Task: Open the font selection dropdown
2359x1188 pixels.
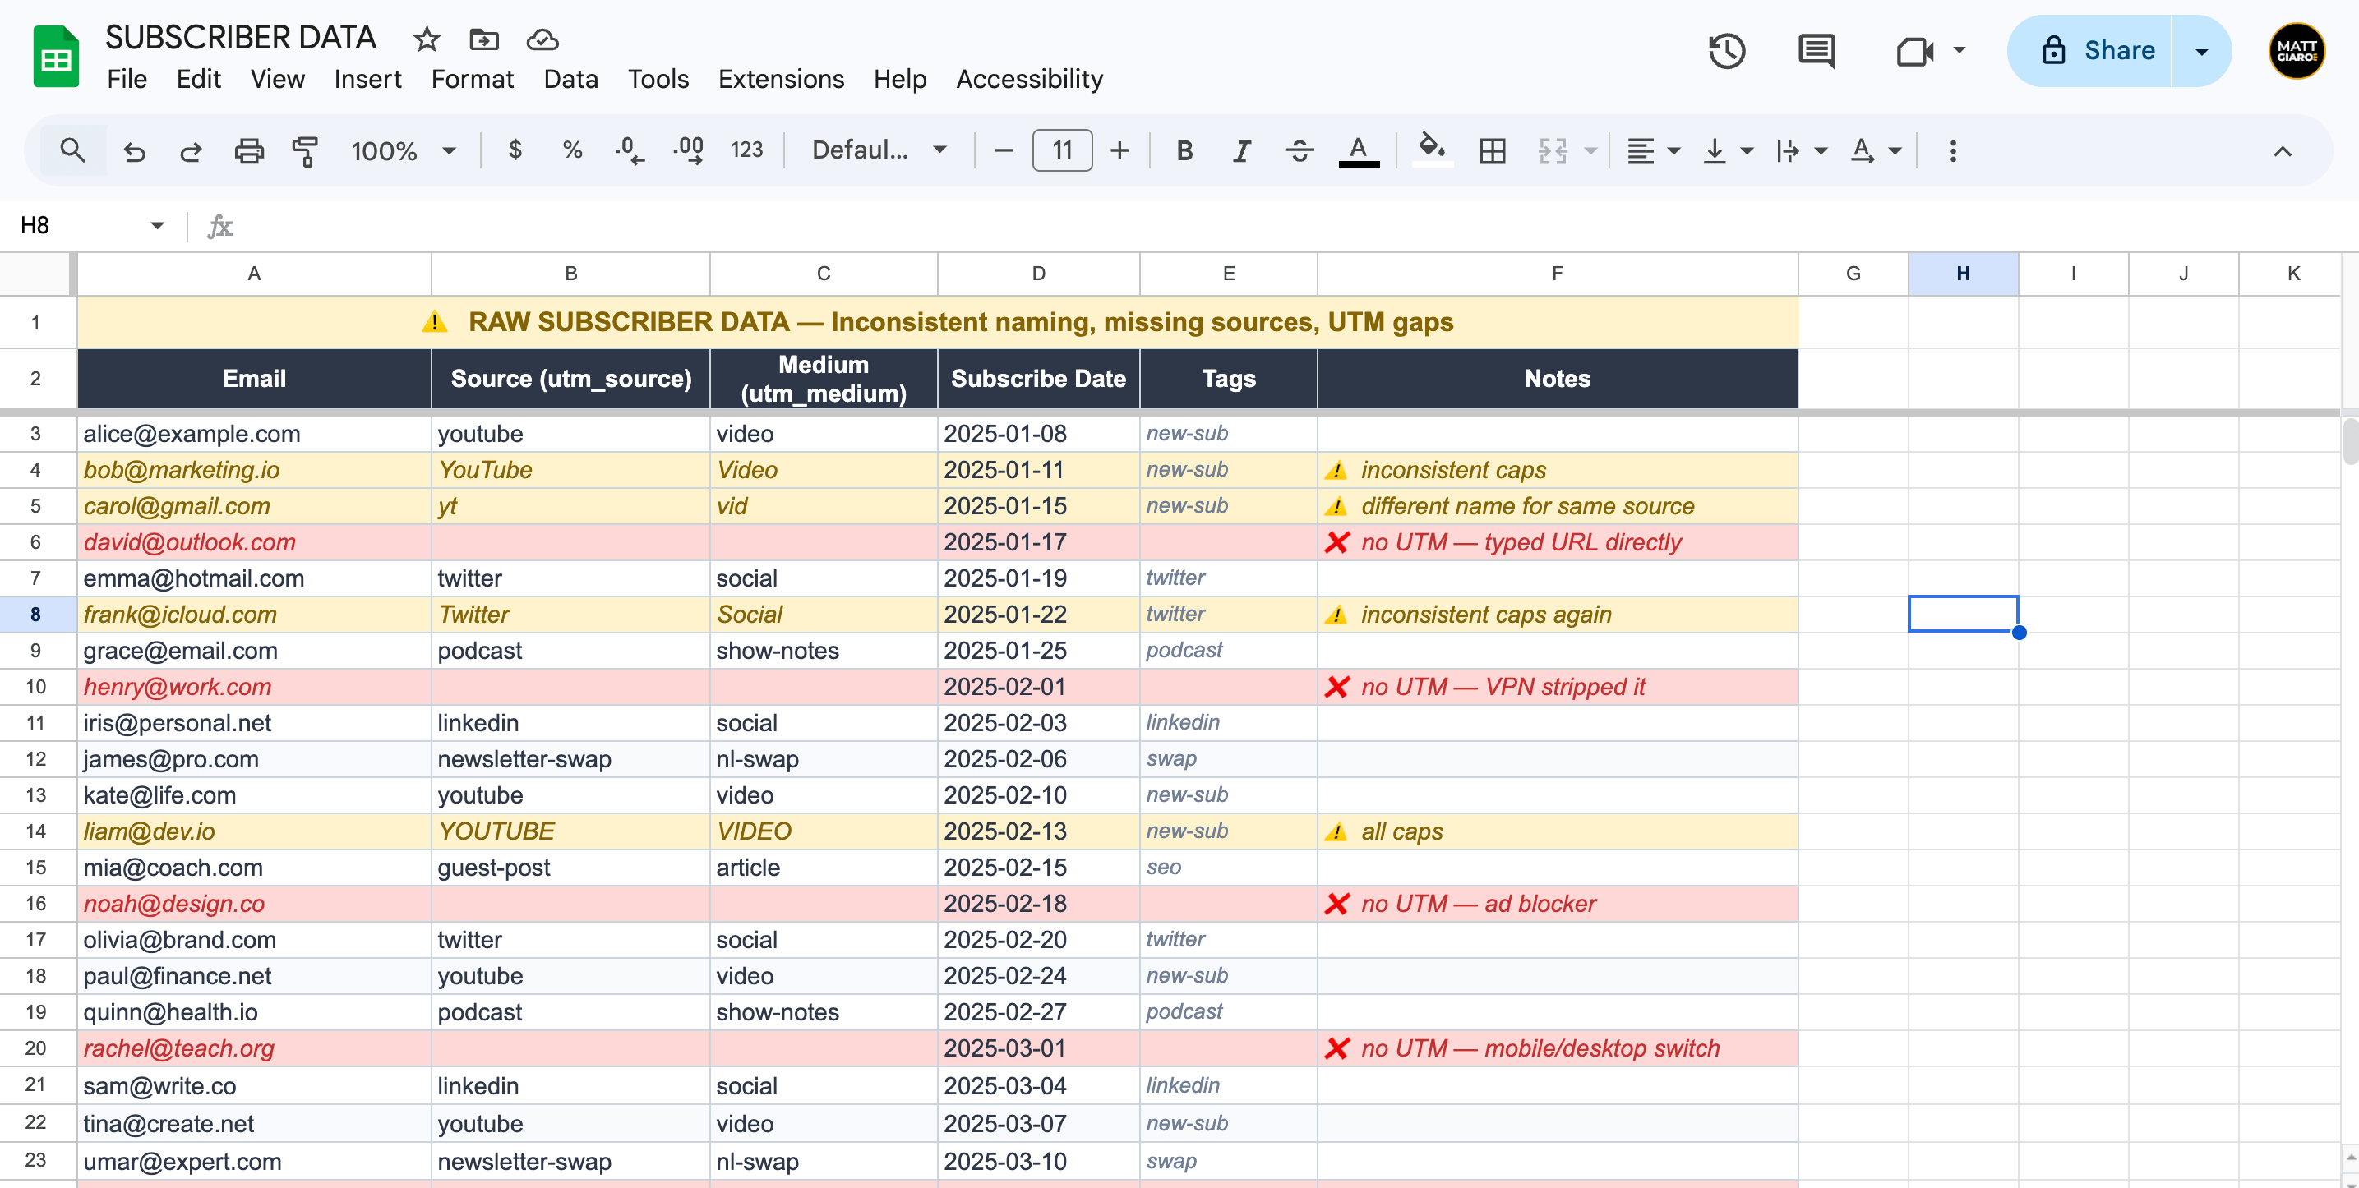Action: point(876,150)
